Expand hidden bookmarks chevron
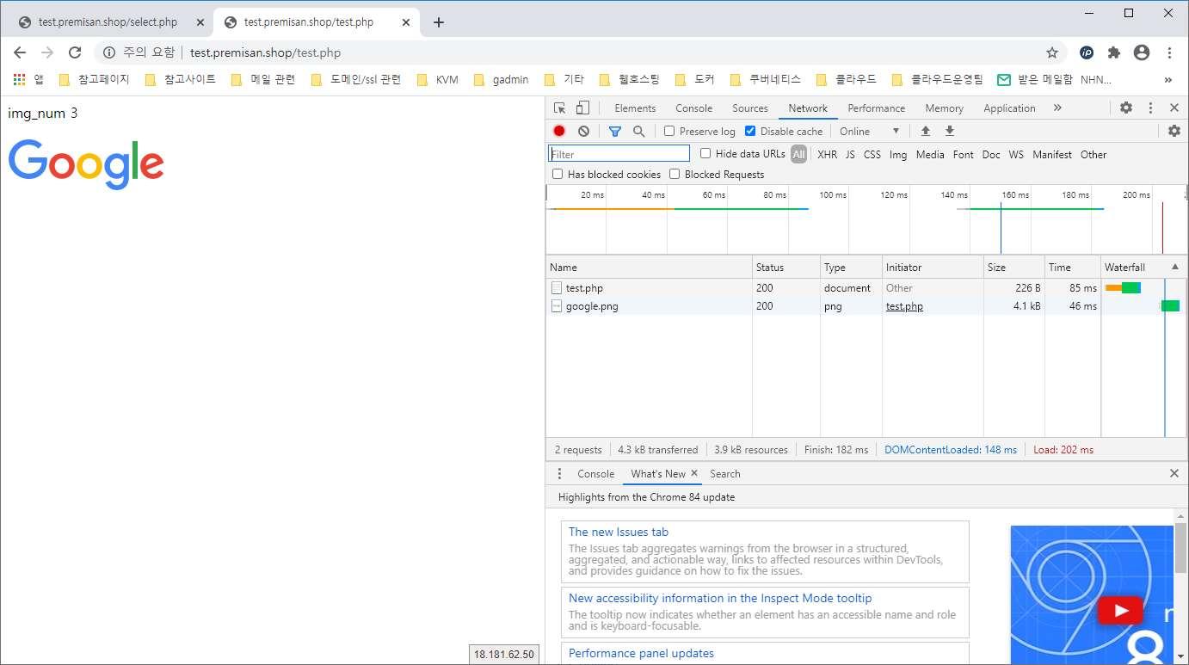The width and height of the screenshot is (1189, 665). [1168, 79]
